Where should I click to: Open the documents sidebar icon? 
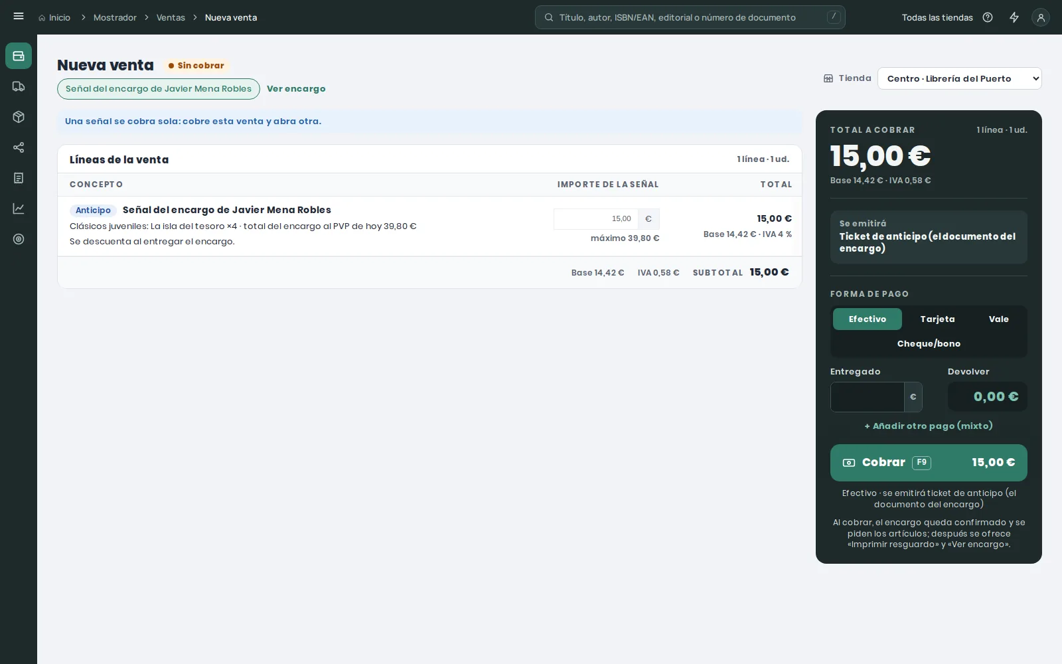coord(19,178)
